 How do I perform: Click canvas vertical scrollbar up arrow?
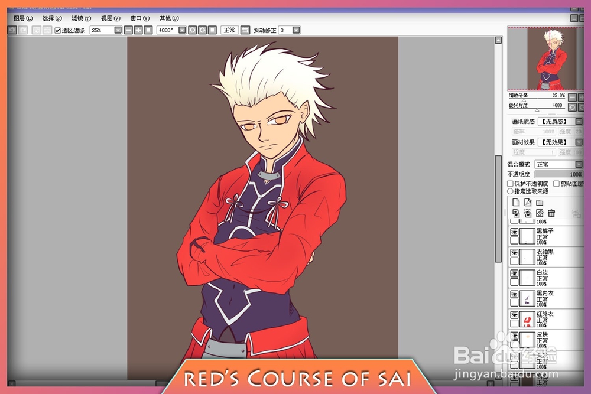(x=498, y=40)
